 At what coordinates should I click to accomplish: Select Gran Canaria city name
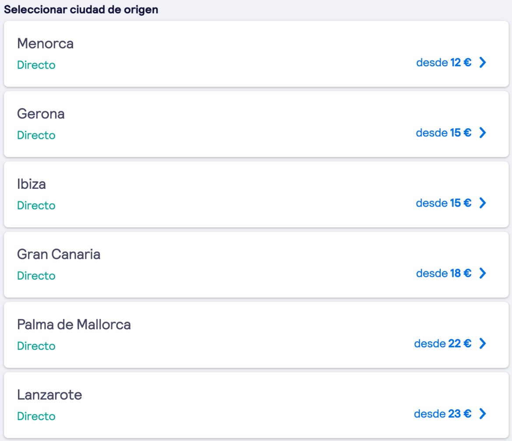point(59,254)
